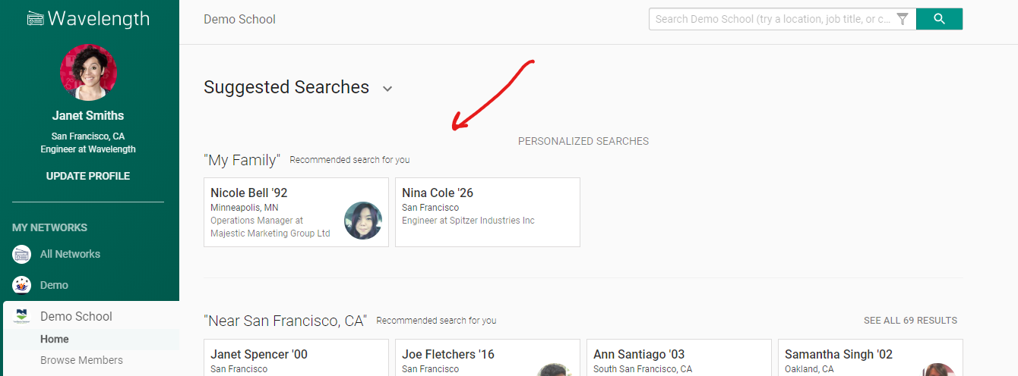Viewport: 1018px width, 376px height.
Task: Click See All 69 Results
Action: 910,321
